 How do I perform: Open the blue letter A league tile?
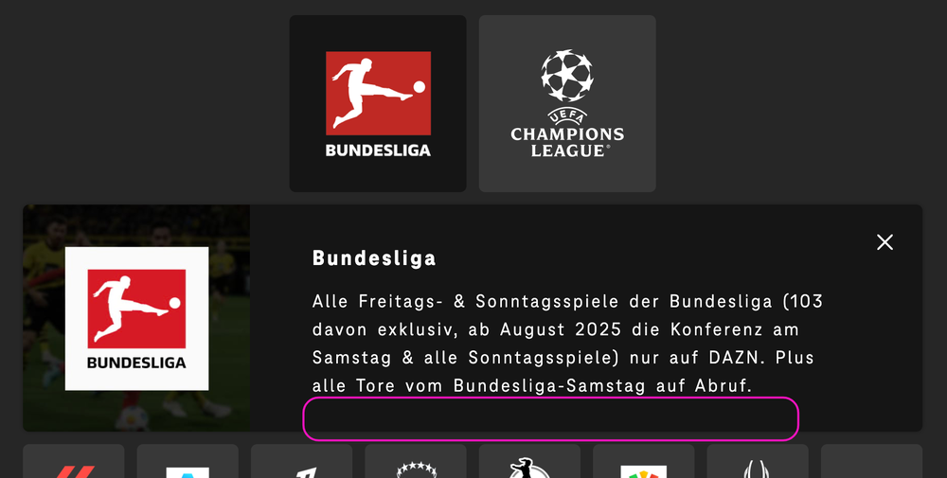click(x=188, y=461)
